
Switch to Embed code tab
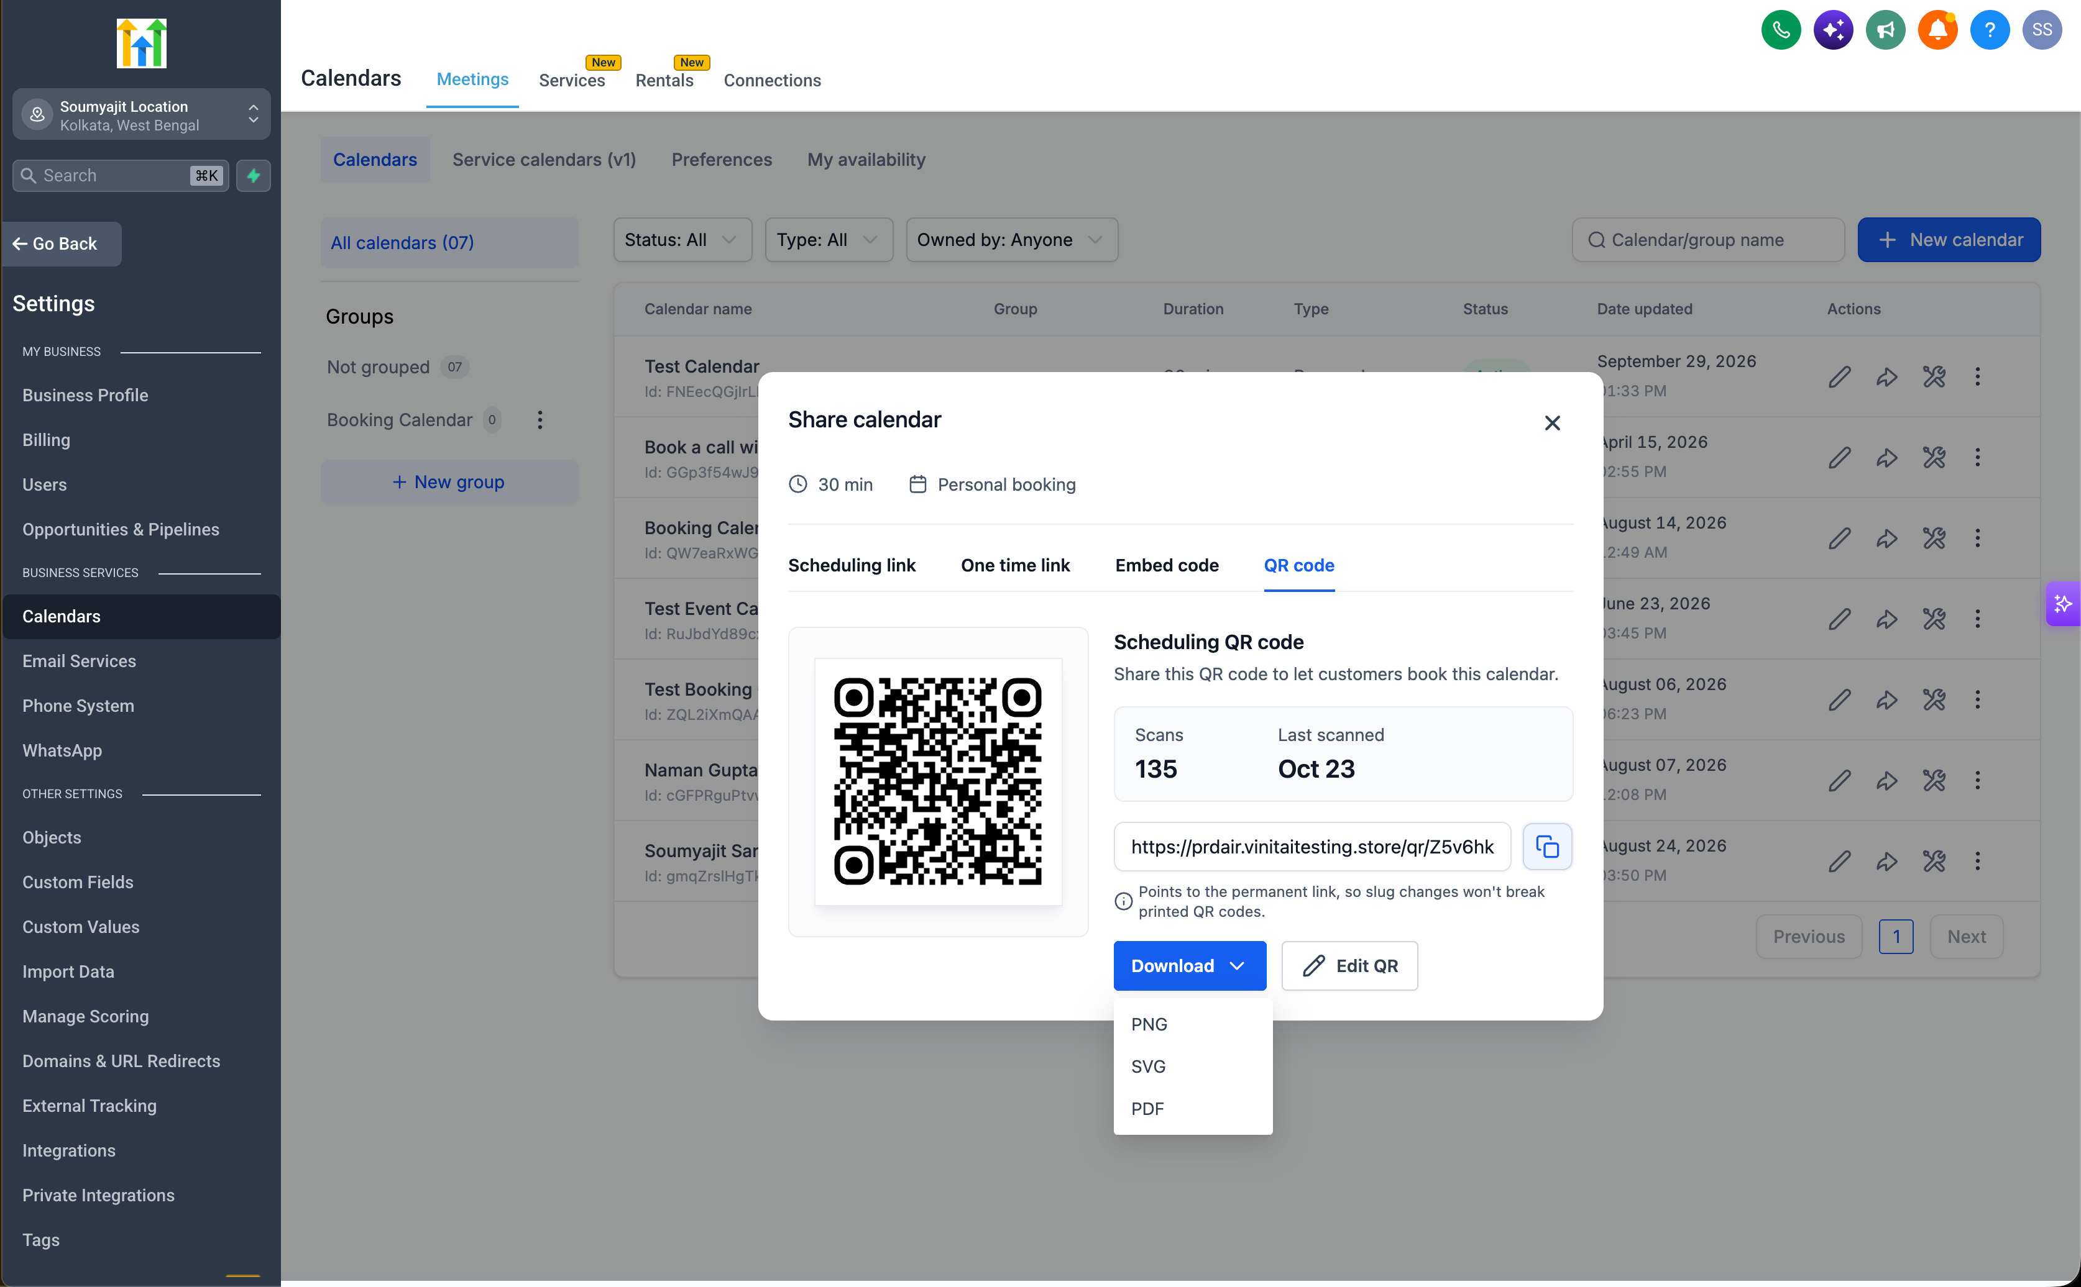1166,565
